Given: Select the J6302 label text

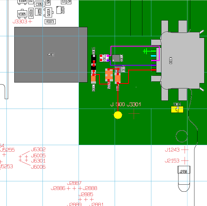Looking at the screenshot, I should [x=38, y=149].
